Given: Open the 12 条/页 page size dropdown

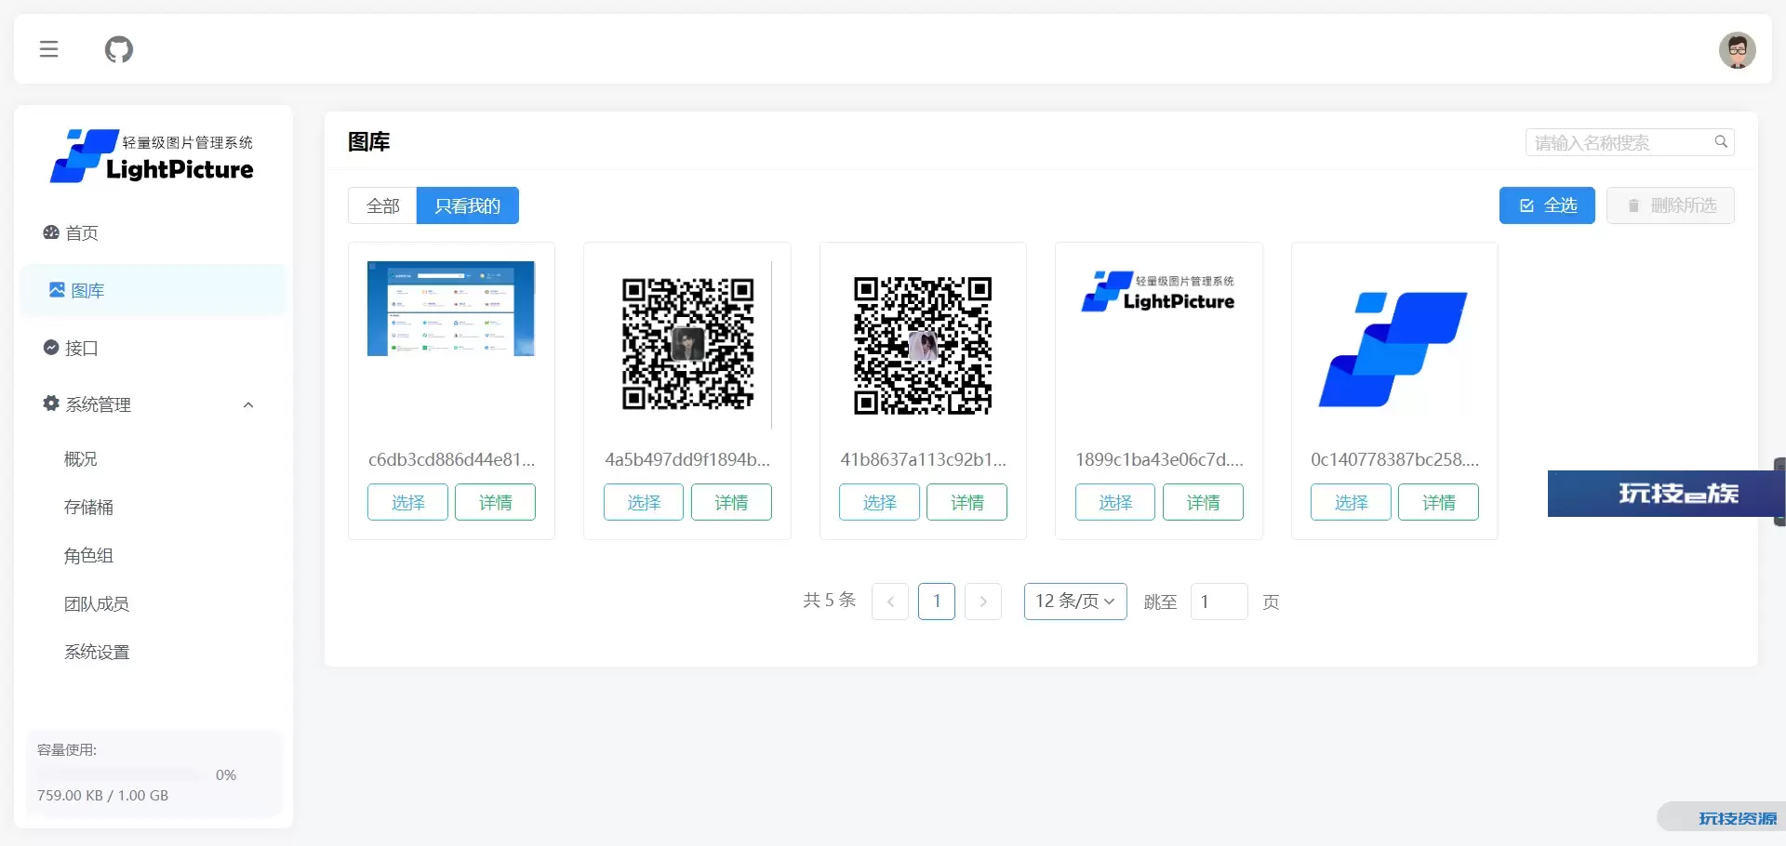Looking at the screenshot, I should (x=1075, y=601).
